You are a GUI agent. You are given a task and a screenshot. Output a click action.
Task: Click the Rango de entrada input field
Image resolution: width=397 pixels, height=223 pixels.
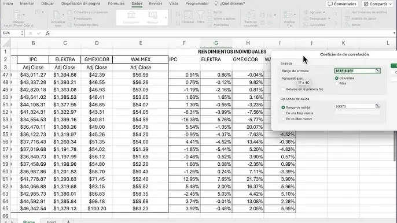(355, 71)
